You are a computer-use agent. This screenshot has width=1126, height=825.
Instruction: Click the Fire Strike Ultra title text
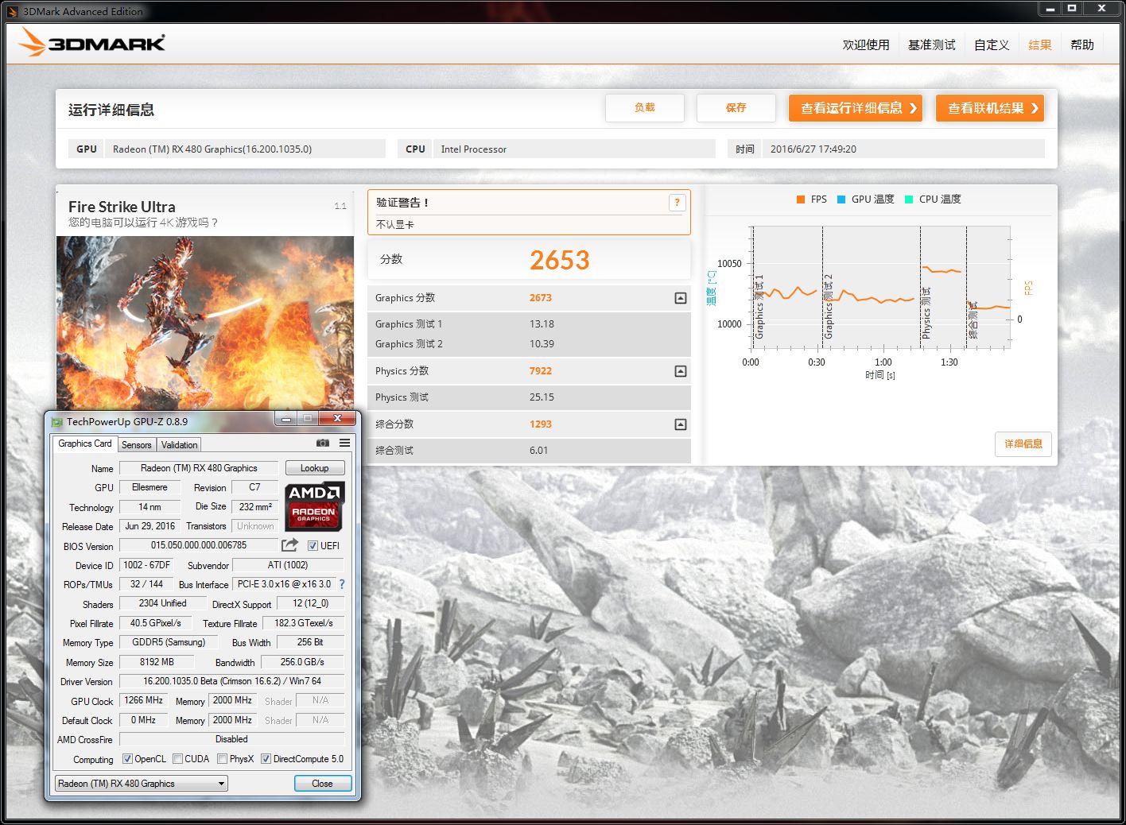tap(122, 207)
